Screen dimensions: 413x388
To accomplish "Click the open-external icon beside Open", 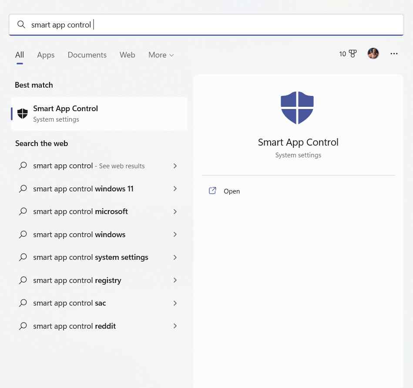I will (x=212, y=191).
